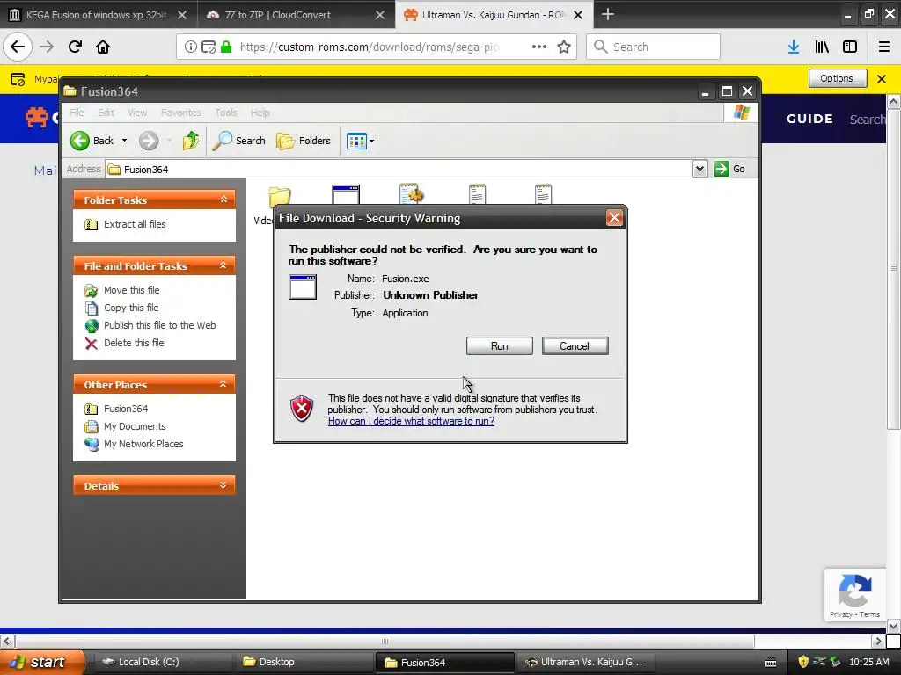Open a new browser tab with plus
Screen dimensions: 901x675
tap(607, 14)
